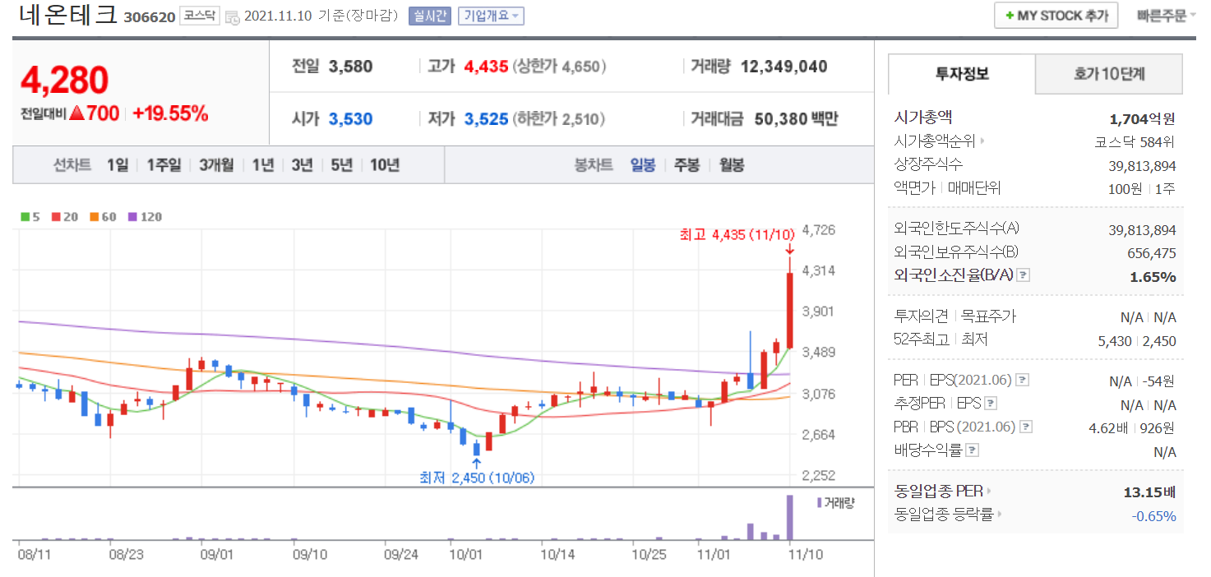Select the 10년 line chart period
This screenshot has height=577, width=1211.
tap(385, 165)
